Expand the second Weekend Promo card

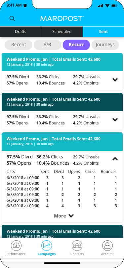click(x=115, y=119)
